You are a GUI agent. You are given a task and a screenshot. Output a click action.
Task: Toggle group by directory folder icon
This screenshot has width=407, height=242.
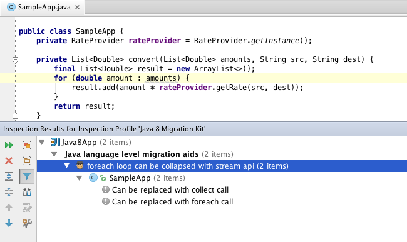(27, 161)
